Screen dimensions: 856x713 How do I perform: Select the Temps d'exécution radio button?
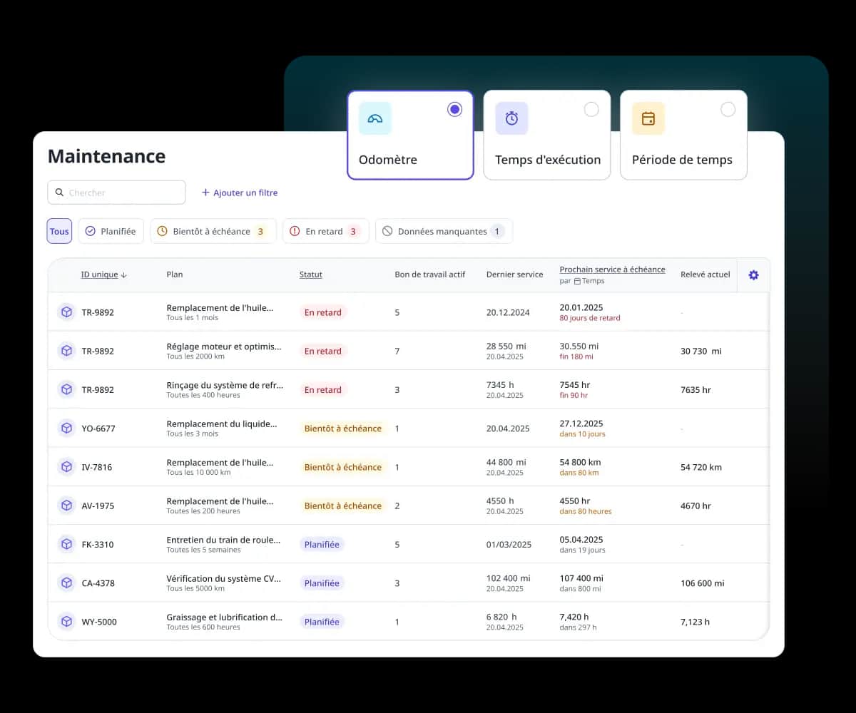[591, 109]
